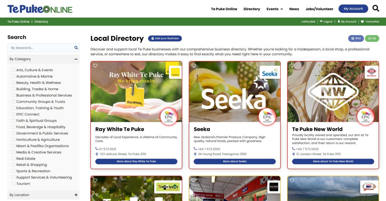386x201 pixels.
Task: Click address 34 Young Road, Paengaroa 3189
Action: point(222,154)
